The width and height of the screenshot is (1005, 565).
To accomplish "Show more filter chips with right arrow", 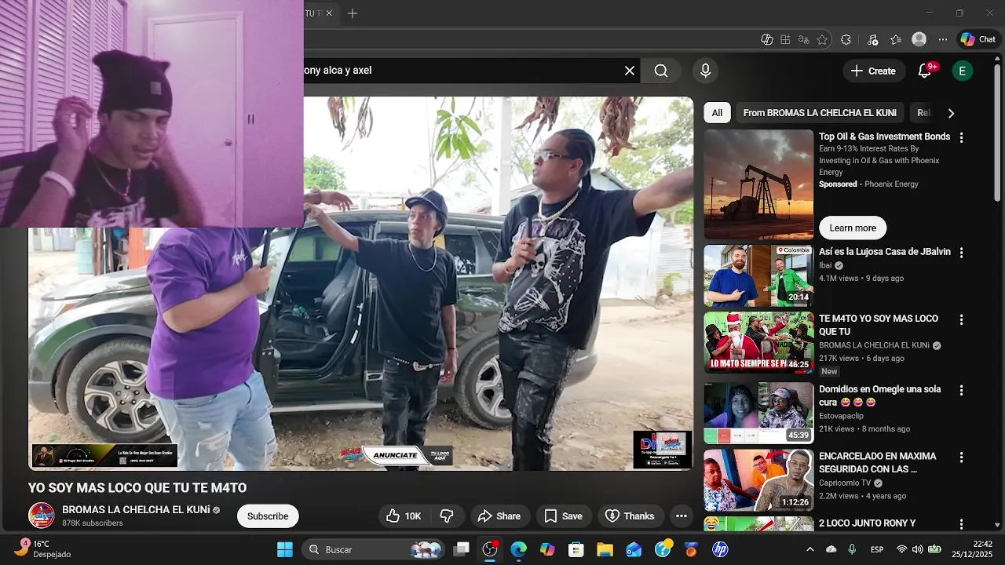I will 951,113.
